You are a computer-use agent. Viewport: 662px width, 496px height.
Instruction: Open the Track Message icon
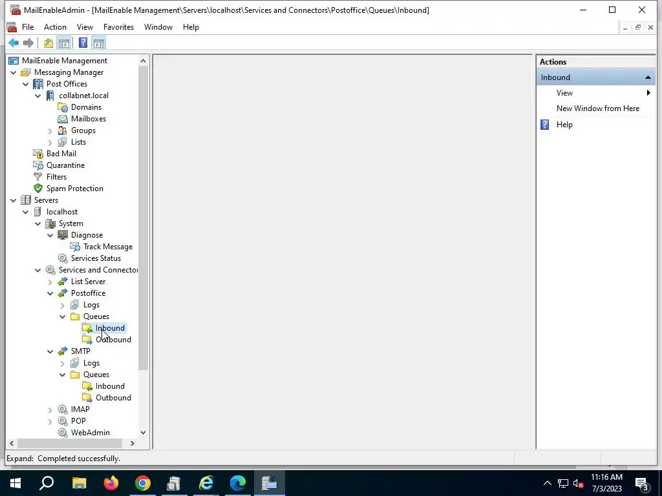tap(75, 247)
